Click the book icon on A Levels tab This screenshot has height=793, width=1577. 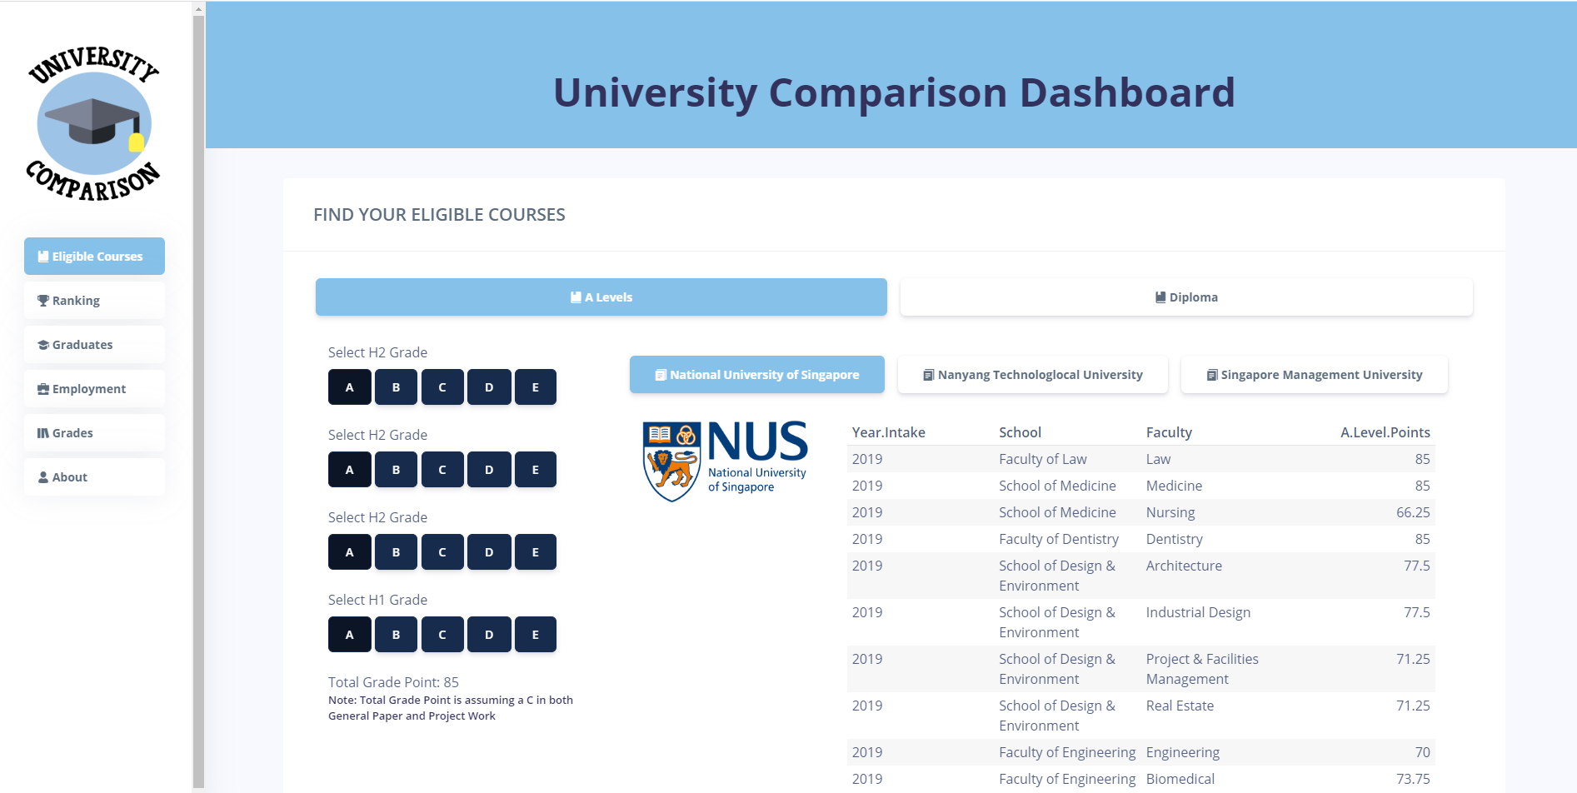[x=576, y=297]
